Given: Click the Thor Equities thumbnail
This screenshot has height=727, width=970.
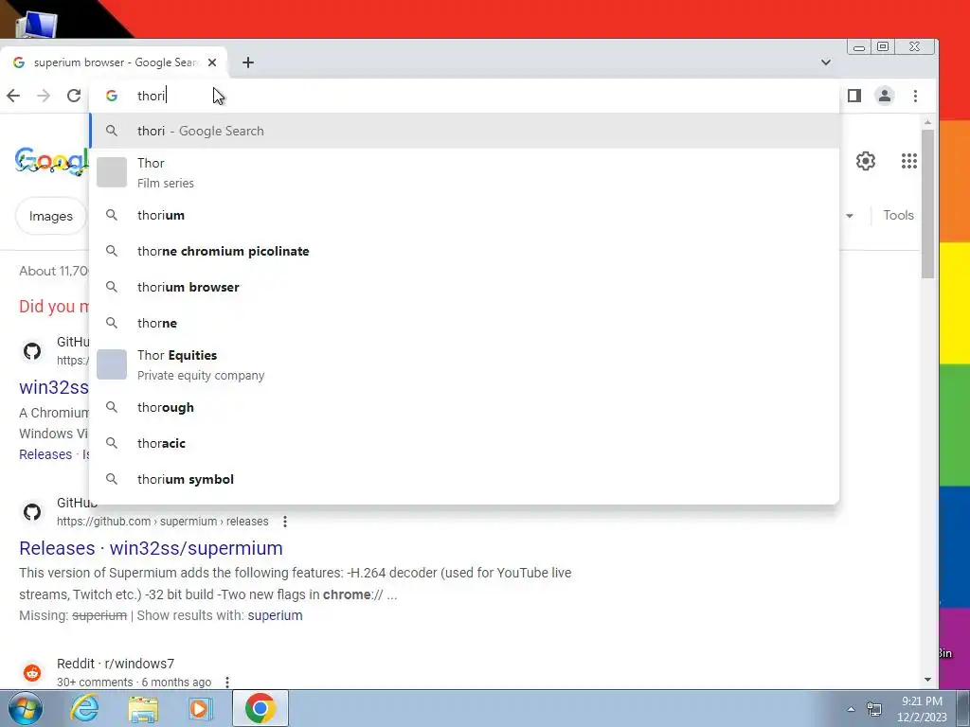Looking at the screenshot, I should click(x=112, y=364).
